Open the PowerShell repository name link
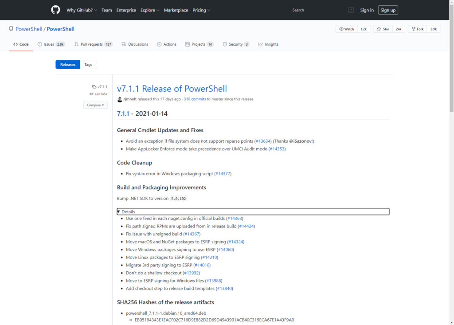This screenshot has width=454, height=325. (60, 29)
